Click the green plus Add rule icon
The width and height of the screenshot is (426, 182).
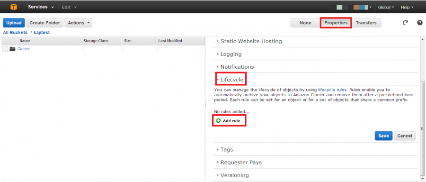[x=218, y=120]
